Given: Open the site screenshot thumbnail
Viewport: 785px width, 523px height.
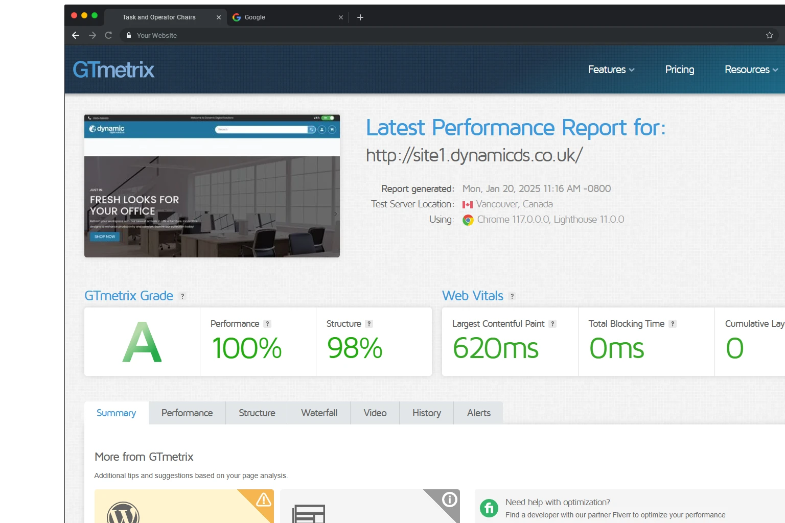Looking at the screenshot, I should pos(212,186).
